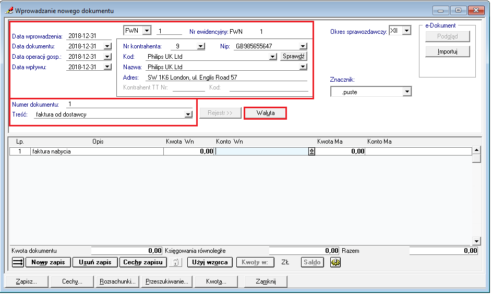Viewport: 492px width, 295px height.
Task: Expand the Nip dropdown arrow
Action: 303,46
